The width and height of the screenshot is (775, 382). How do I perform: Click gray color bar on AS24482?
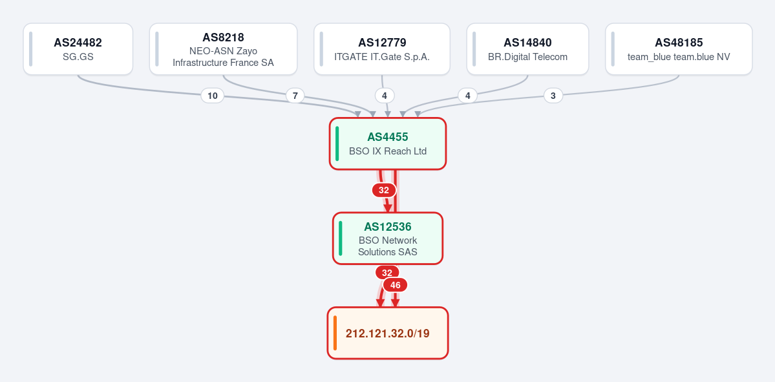pyautogui.click(x=30, y=49)
